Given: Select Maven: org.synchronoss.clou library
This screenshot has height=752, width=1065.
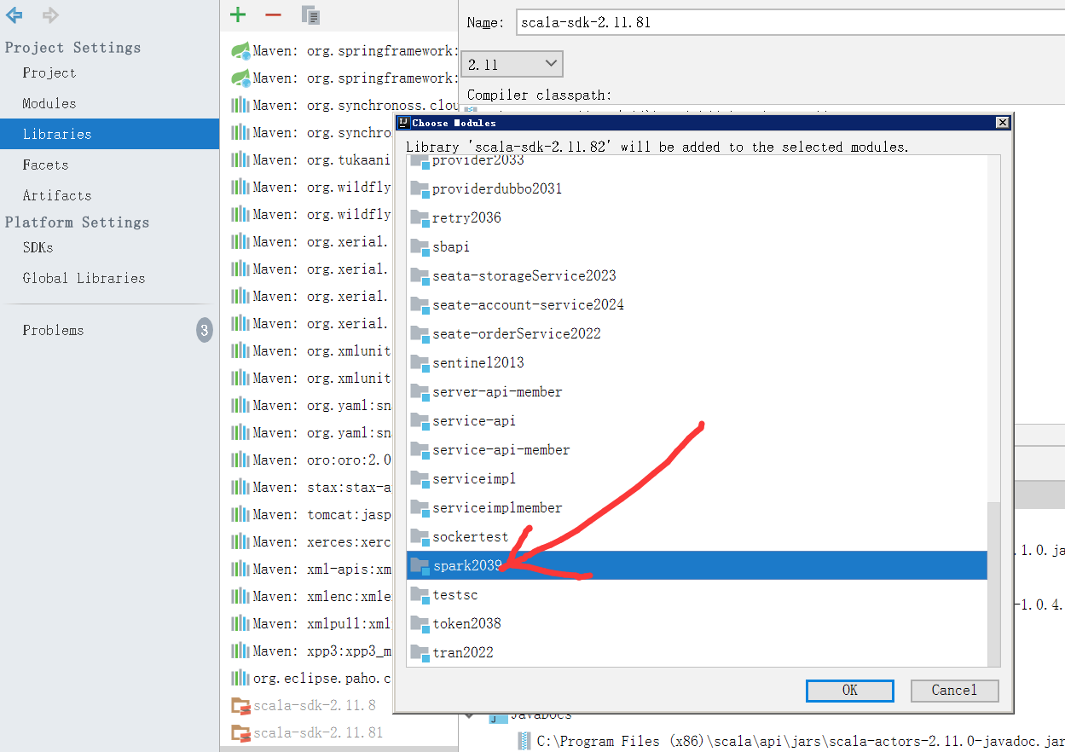Looking at the screenshot, I should click(344, 106).
